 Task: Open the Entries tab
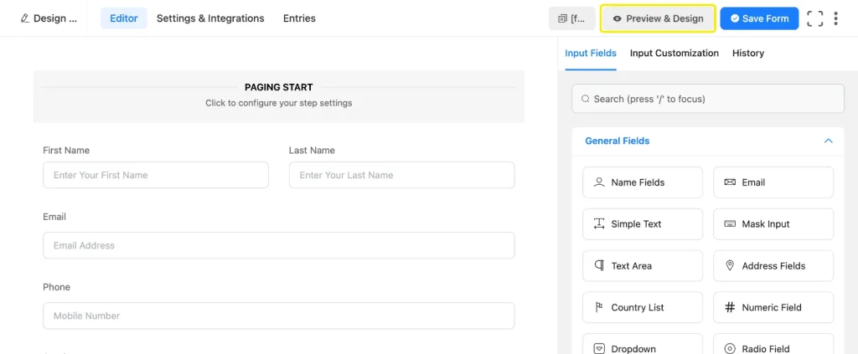pos(299,18)
